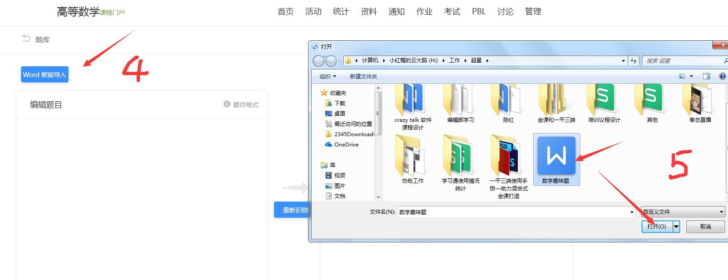Click the 题库 back arrow icon
728x280 pixels.
tap(26, 39)
